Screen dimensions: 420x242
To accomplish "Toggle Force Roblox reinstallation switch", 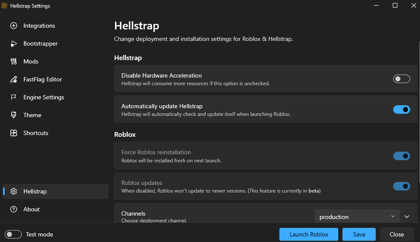I will tap(402, 156).
